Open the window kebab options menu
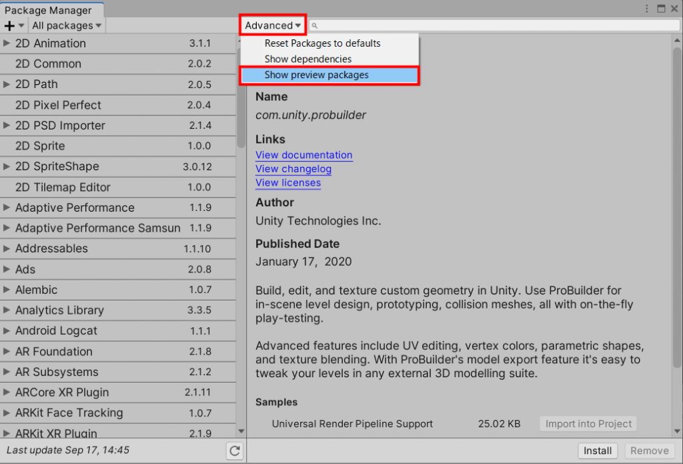Image resolution: width=683 pixels, height=464 pixels. pyautogui.click(x=647, y=9)
